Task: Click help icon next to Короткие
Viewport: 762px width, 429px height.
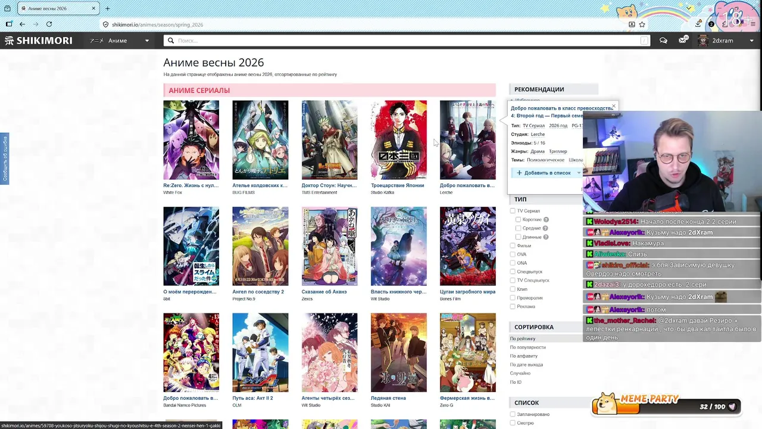Action: [546, 220]
